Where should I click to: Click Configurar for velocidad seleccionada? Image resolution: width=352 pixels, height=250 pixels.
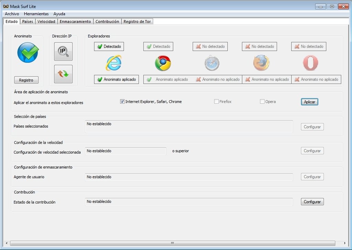coord(312,151)
